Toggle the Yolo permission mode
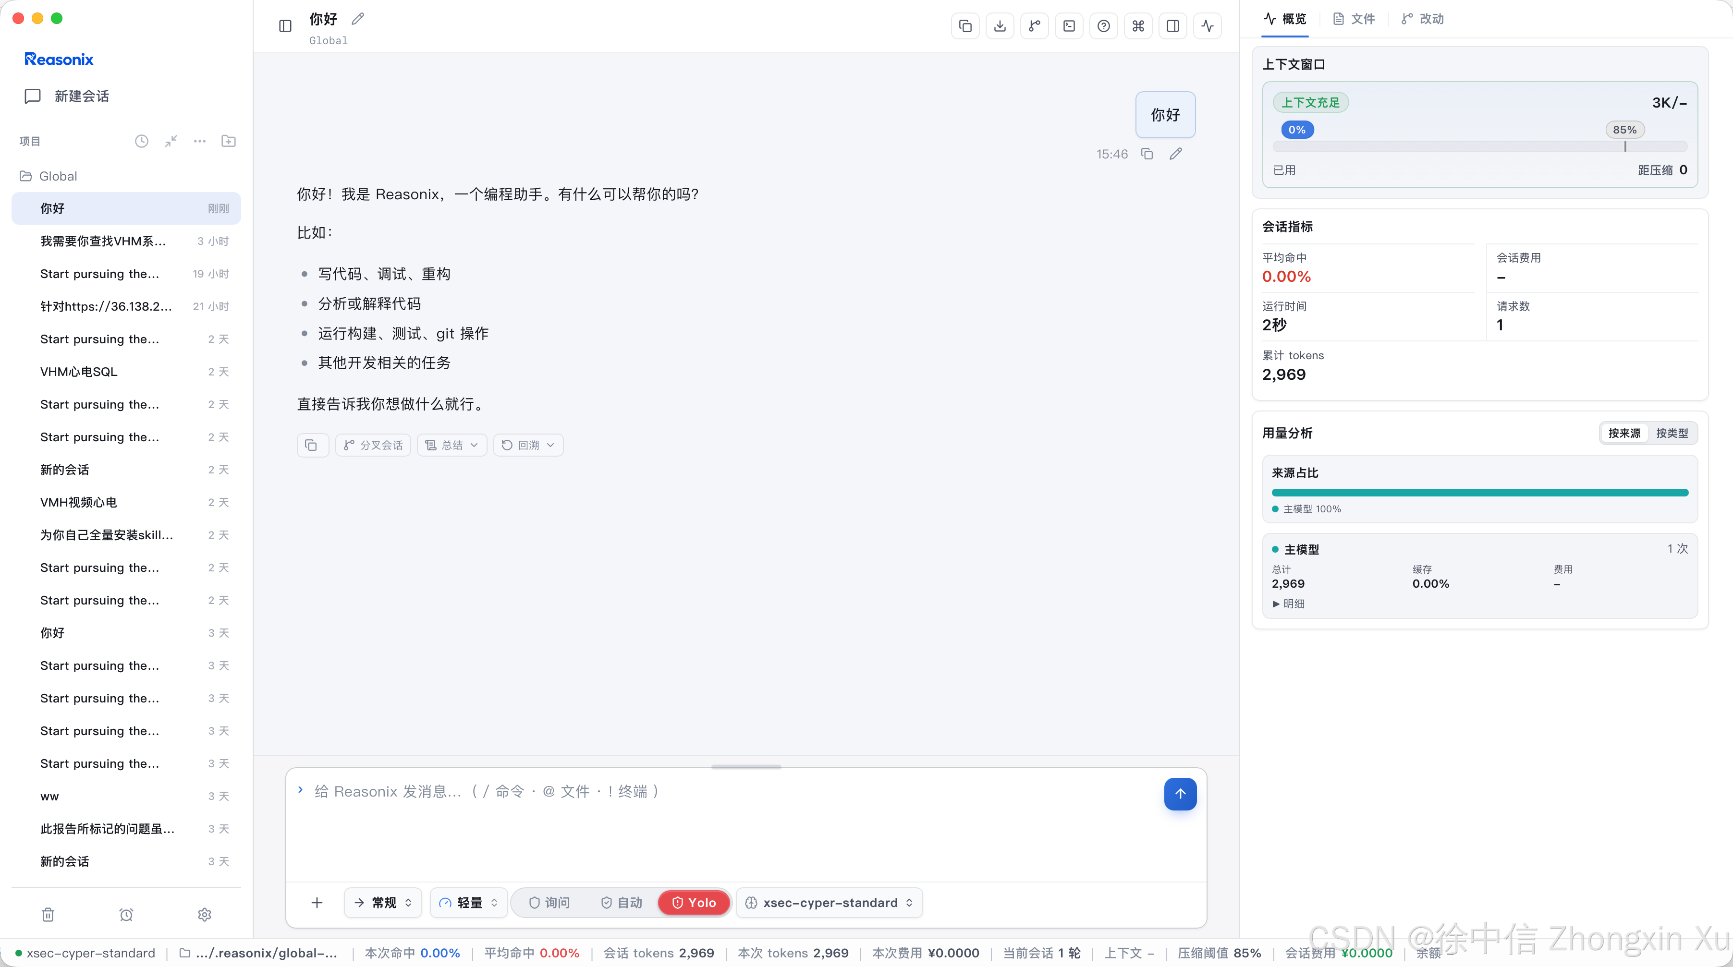The width and height of the screenshot is (1733, 967). point(694,903)
